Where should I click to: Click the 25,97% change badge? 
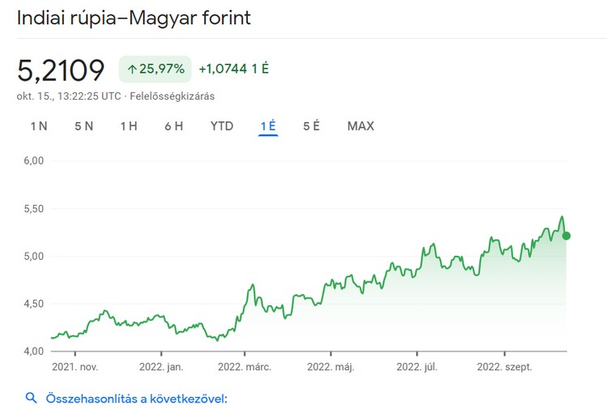coord(156,69)
